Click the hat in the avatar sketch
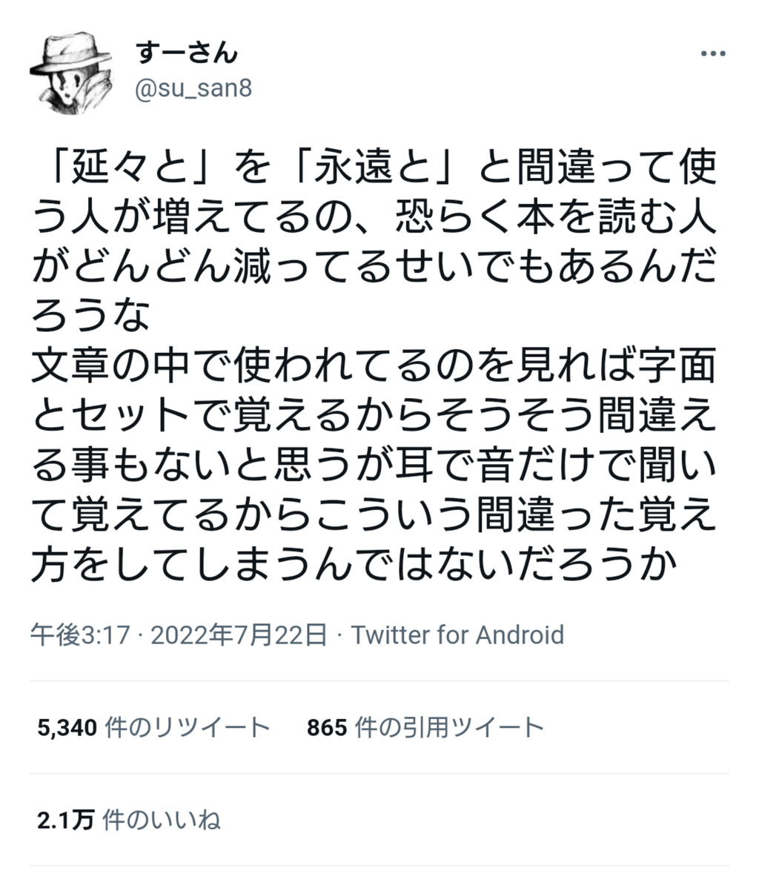The height and width of the screenshot is (871, 759). tap(71, 54)
